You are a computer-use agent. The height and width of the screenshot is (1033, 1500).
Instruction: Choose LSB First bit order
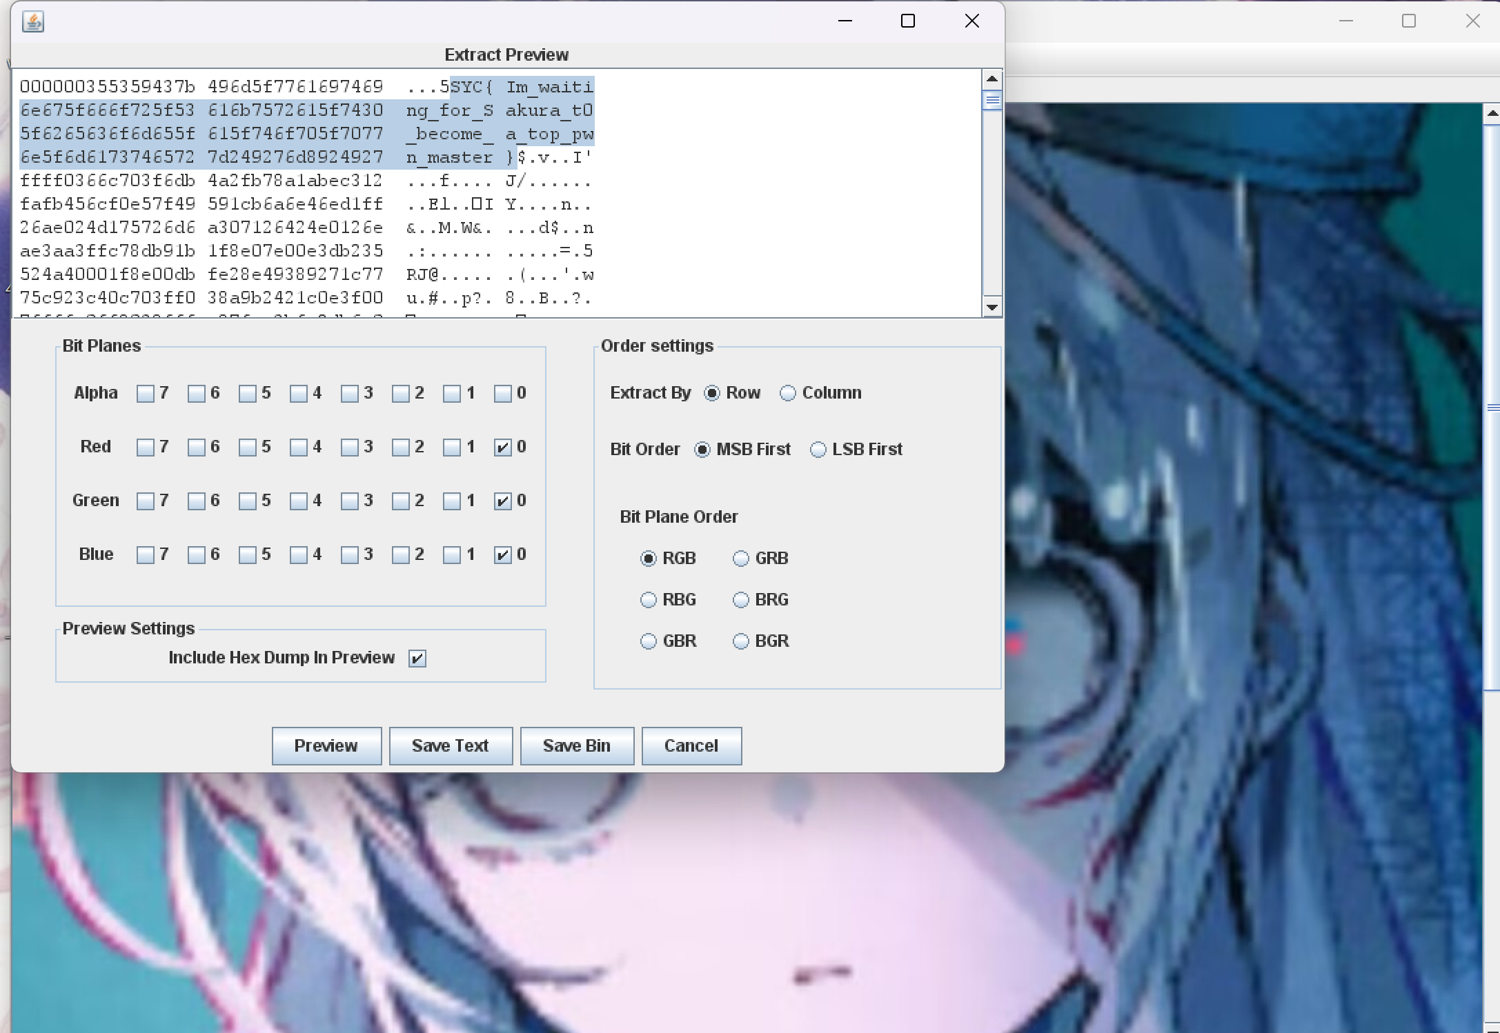tap(818, 450)
